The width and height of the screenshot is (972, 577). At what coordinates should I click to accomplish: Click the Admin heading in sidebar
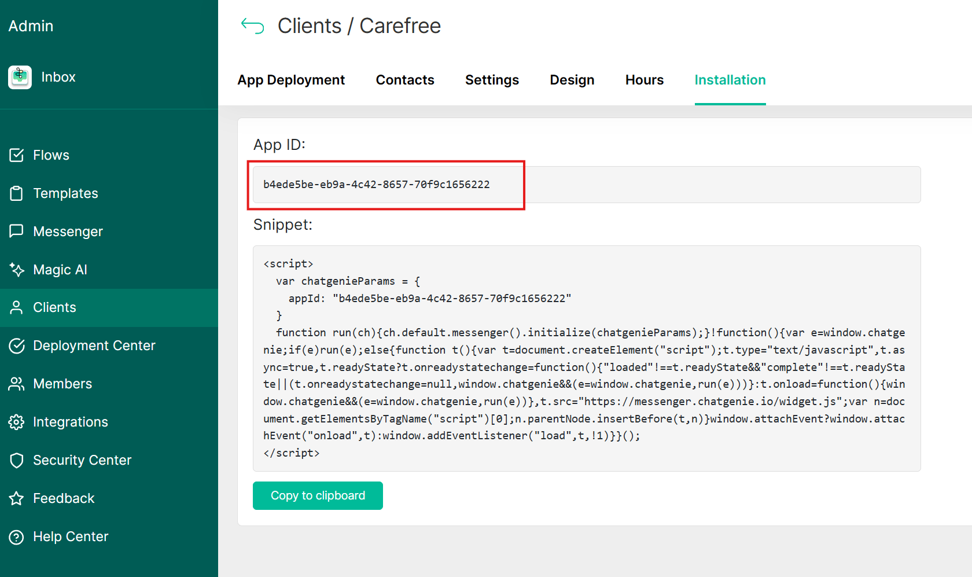coord(31,26)
